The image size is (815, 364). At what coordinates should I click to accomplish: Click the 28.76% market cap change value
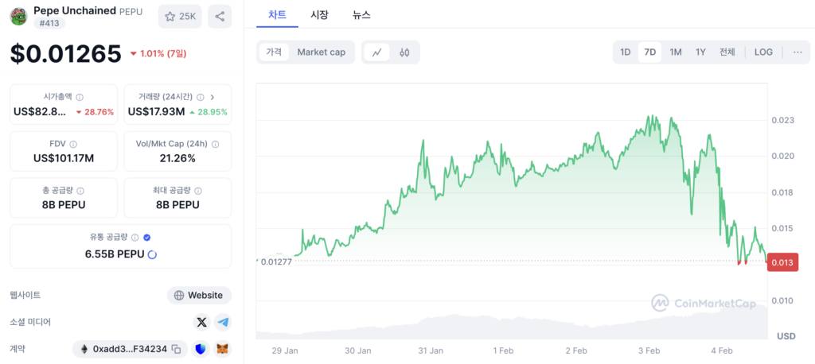click(x=95, y=111)
